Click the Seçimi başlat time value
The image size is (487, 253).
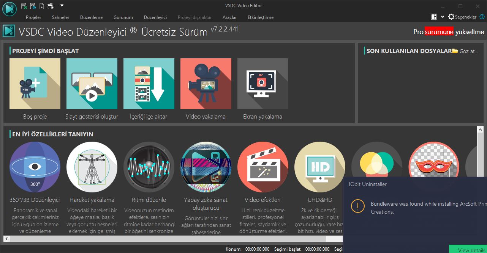[317, 249]
